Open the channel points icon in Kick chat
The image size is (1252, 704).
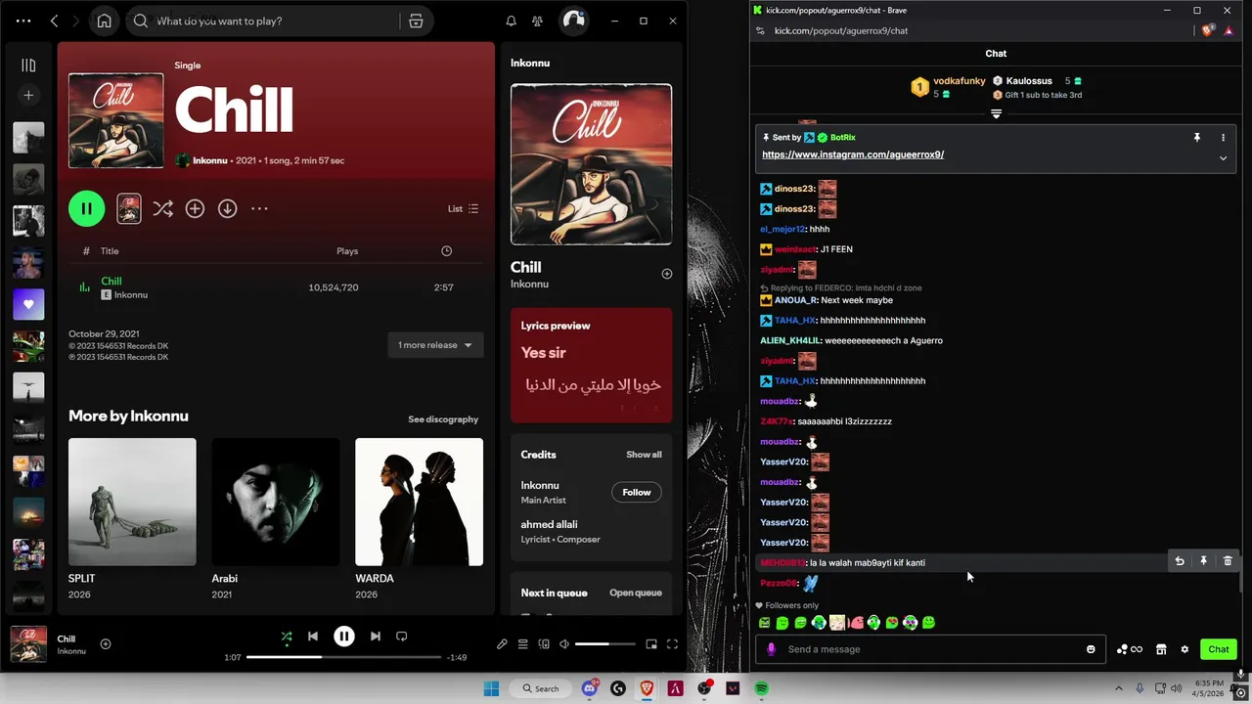tap(1129, 649)
